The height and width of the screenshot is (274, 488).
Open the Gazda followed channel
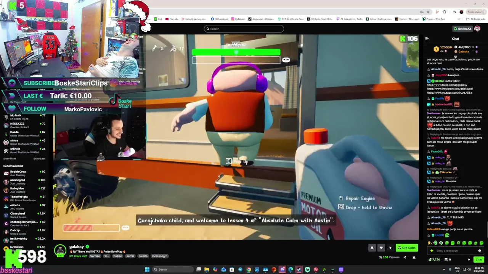(24, 134)
